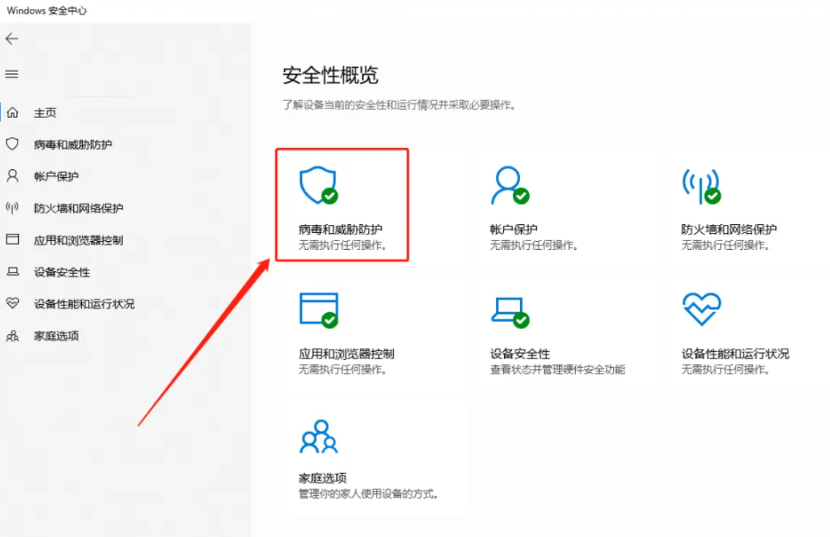Click 查看状态并管理硬件安全功能 text

[x=557, y=369]
